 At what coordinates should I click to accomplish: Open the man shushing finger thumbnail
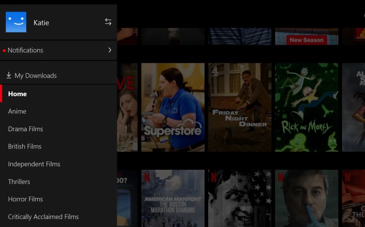coord(307,198)
